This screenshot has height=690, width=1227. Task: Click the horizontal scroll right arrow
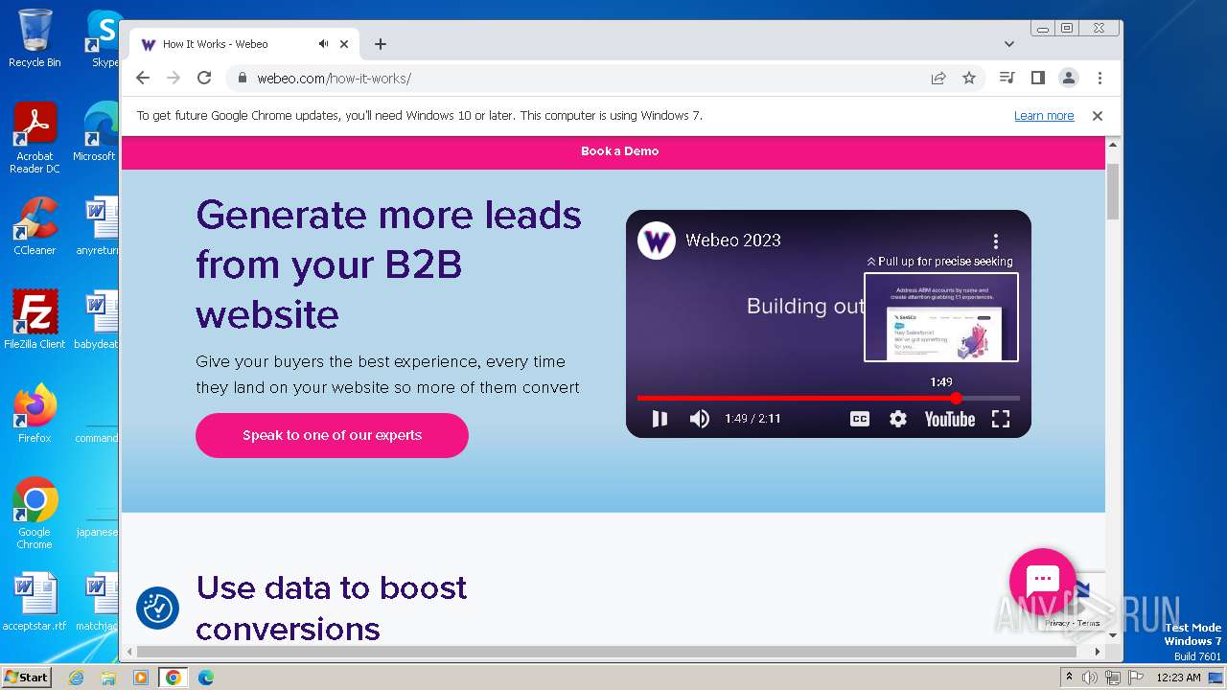(x=1098, y=652)
